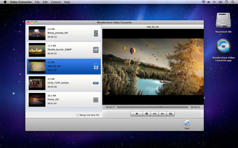
Task: Click the 17.5 MB size label
Action: (x=51, y=46)
